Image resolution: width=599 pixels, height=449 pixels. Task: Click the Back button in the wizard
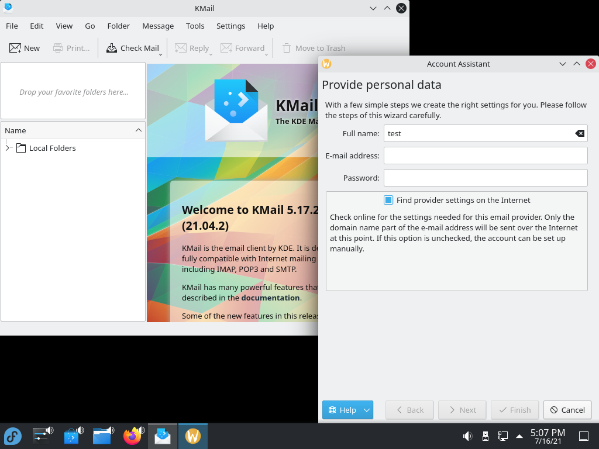(x=409, y=410)
